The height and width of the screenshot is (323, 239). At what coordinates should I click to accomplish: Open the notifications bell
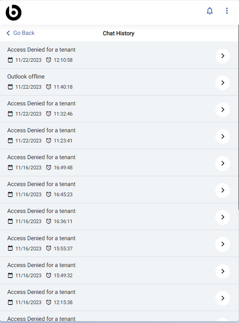pos(210,11)
